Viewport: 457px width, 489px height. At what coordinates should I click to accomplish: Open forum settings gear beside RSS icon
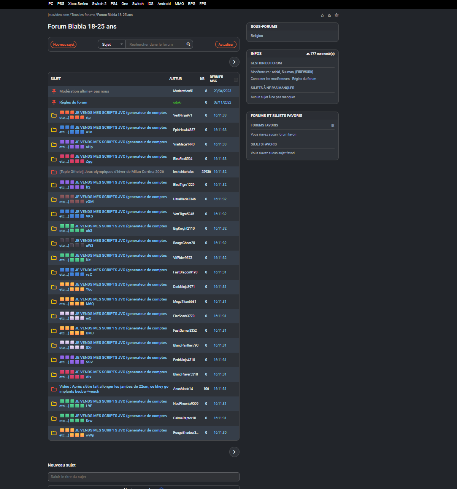point(336,16)
